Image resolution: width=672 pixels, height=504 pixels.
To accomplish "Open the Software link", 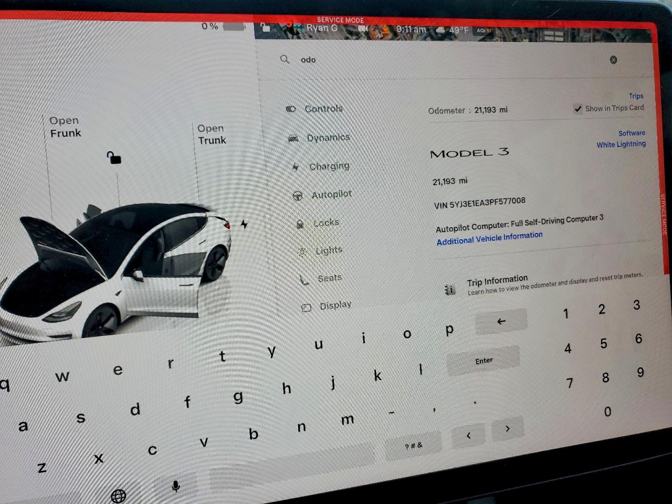I will [632, 133].
